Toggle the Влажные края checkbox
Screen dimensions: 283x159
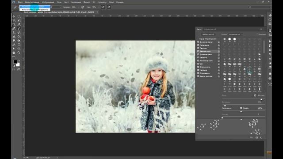[x=198, y=67]
